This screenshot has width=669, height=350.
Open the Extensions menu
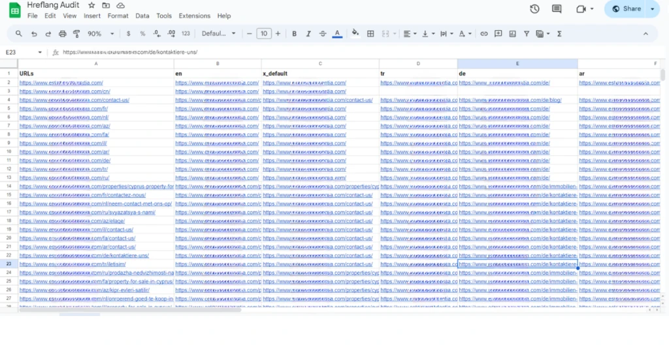194,16
